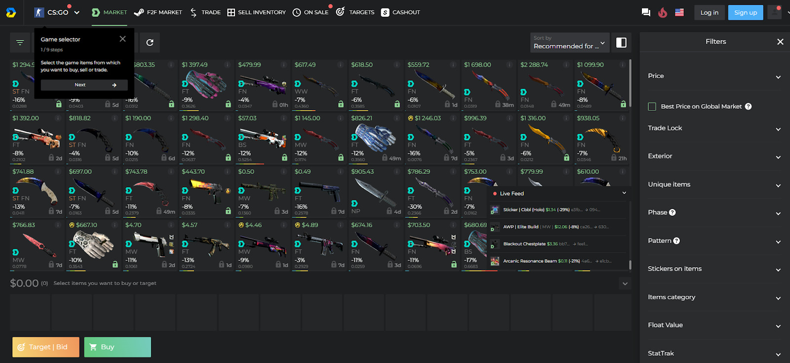This screenshot has width=790, height=363.
Task: Click the Log in button
Action: pyautogui.click(x=709, y=12)
